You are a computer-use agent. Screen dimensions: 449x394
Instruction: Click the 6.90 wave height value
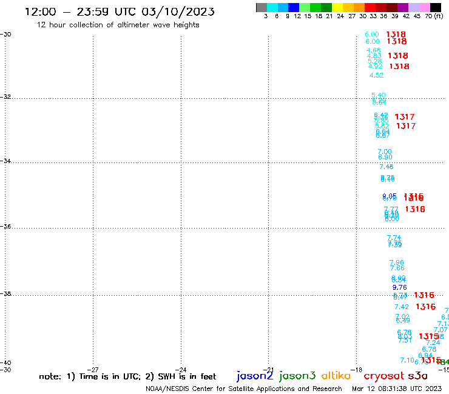[385, 157]
